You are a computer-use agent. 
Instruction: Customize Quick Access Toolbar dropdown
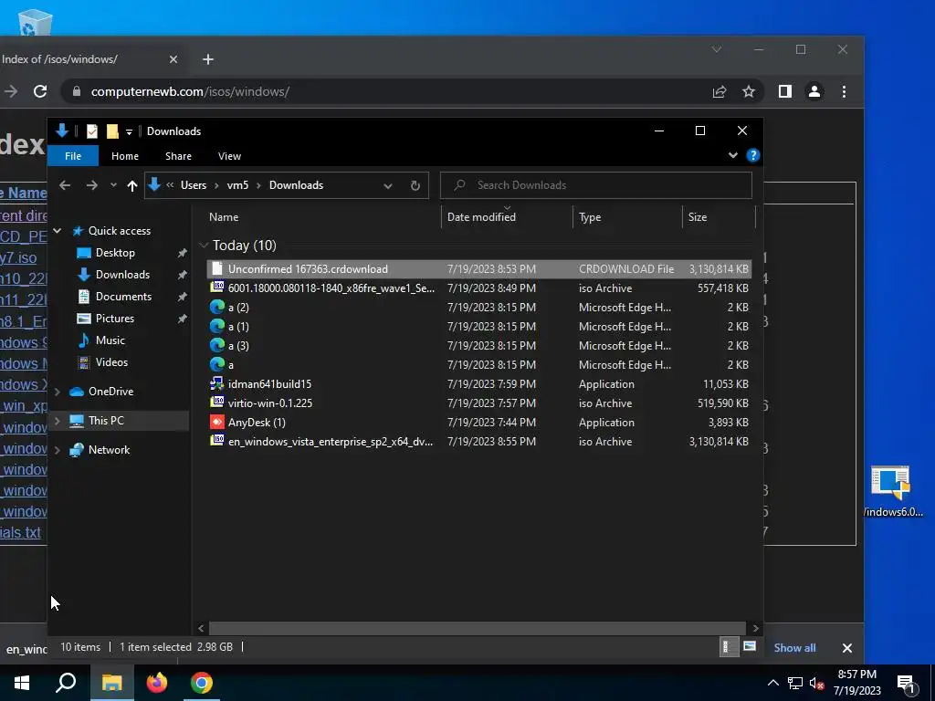pos(129,131)
